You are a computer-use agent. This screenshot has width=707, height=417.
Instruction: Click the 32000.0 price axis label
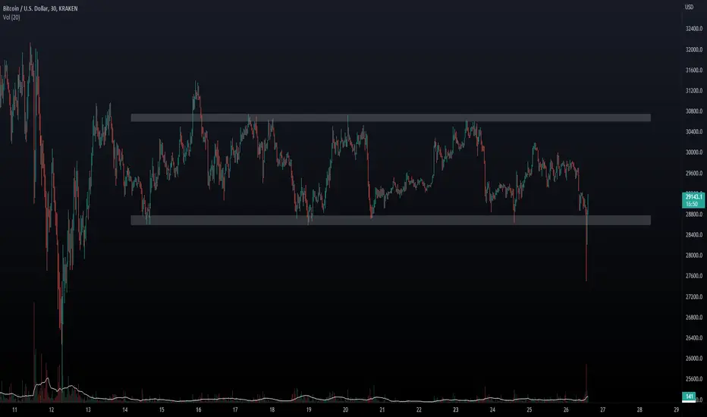point(694,49)
